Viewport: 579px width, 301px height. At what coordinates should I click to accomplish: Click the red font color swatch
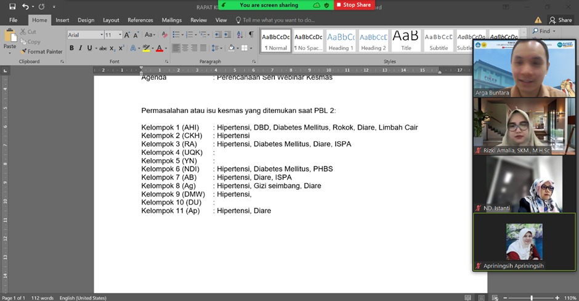click(159, 48)
